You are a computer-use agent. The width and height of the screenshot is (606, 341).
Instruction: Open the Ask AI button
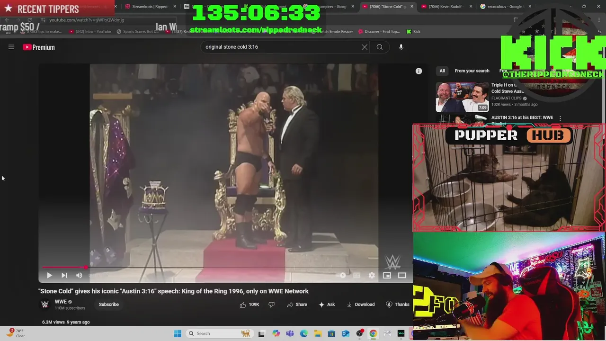[327, 305]
